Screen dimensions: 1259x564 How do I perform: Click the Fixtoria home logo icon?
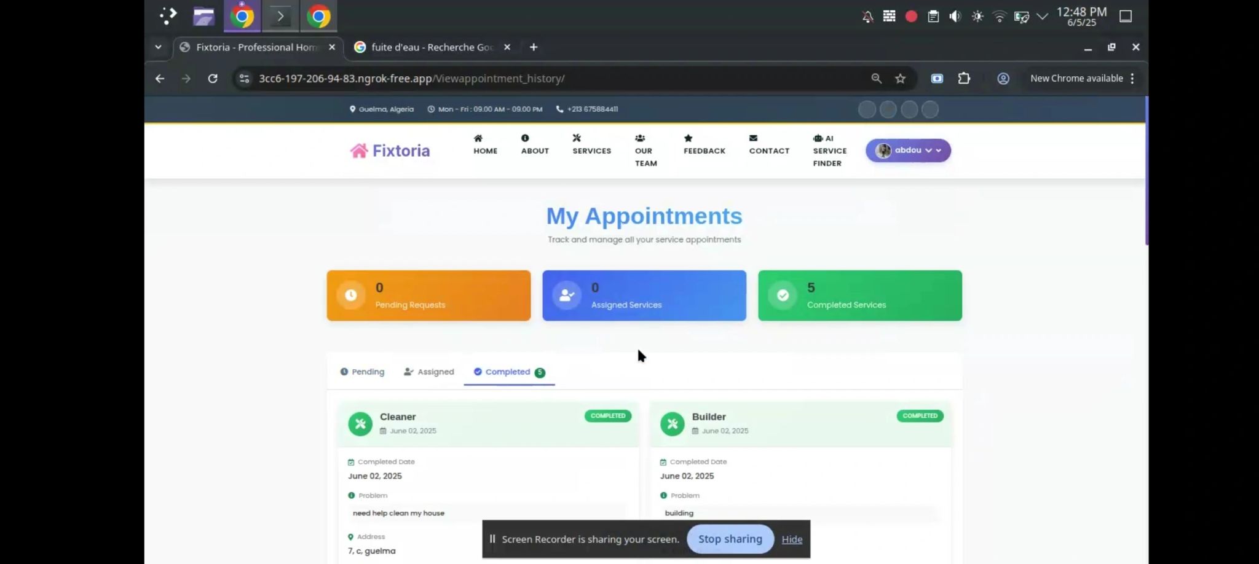coord(358,150)
